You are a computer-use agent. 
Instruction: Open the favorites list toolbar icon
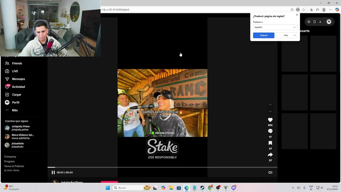coord(318,10)
